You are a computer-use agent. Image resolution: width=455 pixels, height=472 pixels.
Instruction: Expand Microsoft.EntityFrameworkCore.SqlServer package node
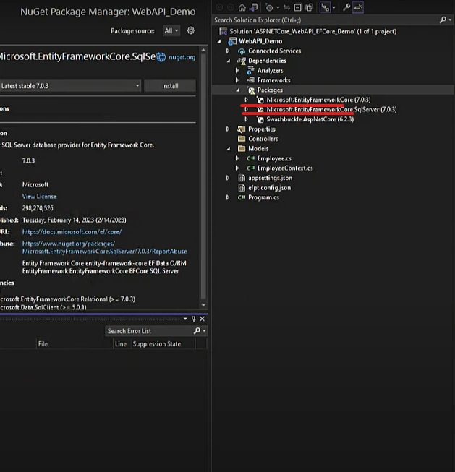pyautogui.click(x=246, y=110)
